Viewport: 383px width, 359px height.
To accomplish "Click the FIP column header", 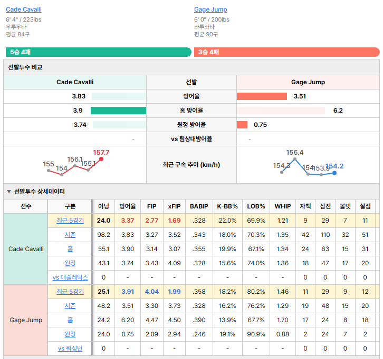I will coord(152,206).
